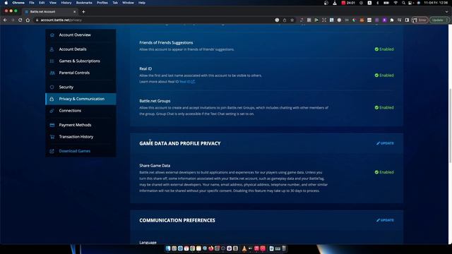Image resolution: width=452 pixels, height=254 pixels.
Task: Click the Download Games link
Action: pos(75,151)
